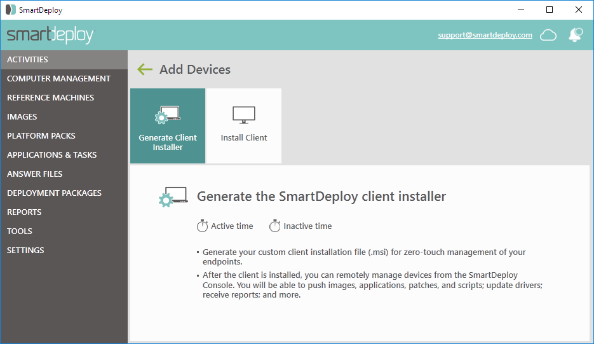Click the Active time stopwatch icon
The width and height of the screenshot is (594, 344).
pyautogui.click(x=202, y=226)
